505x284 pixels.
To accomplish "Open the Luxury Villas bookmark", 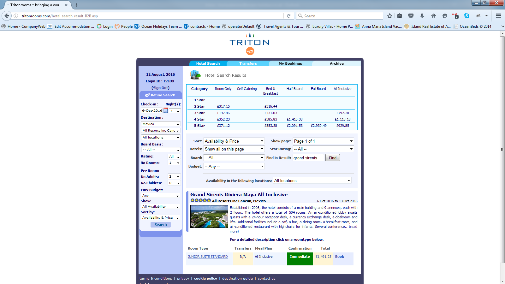I will (x=330, y=27).
